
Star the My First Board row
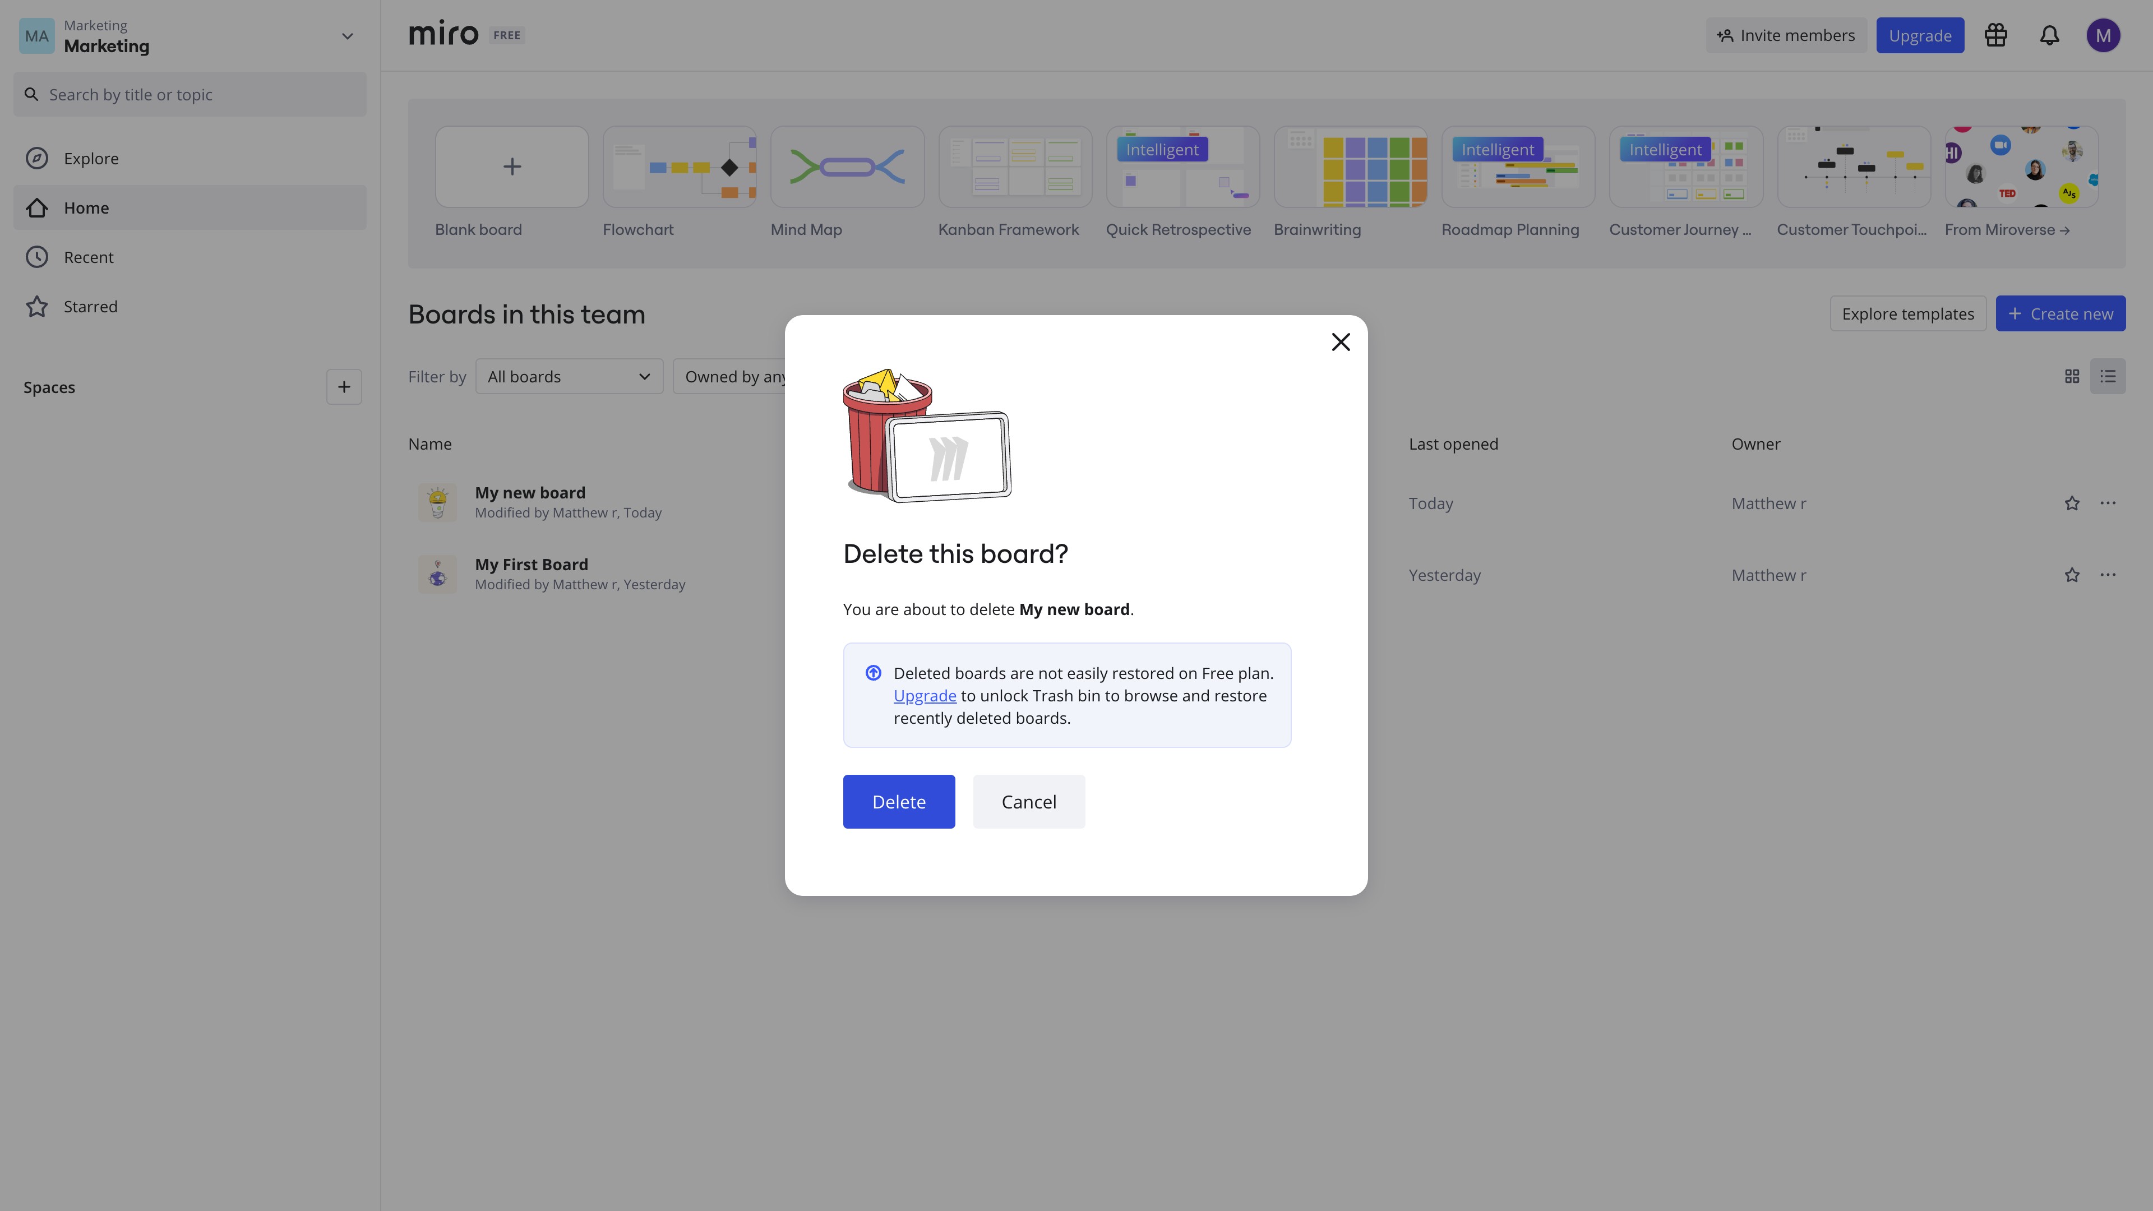(2072, 575)
